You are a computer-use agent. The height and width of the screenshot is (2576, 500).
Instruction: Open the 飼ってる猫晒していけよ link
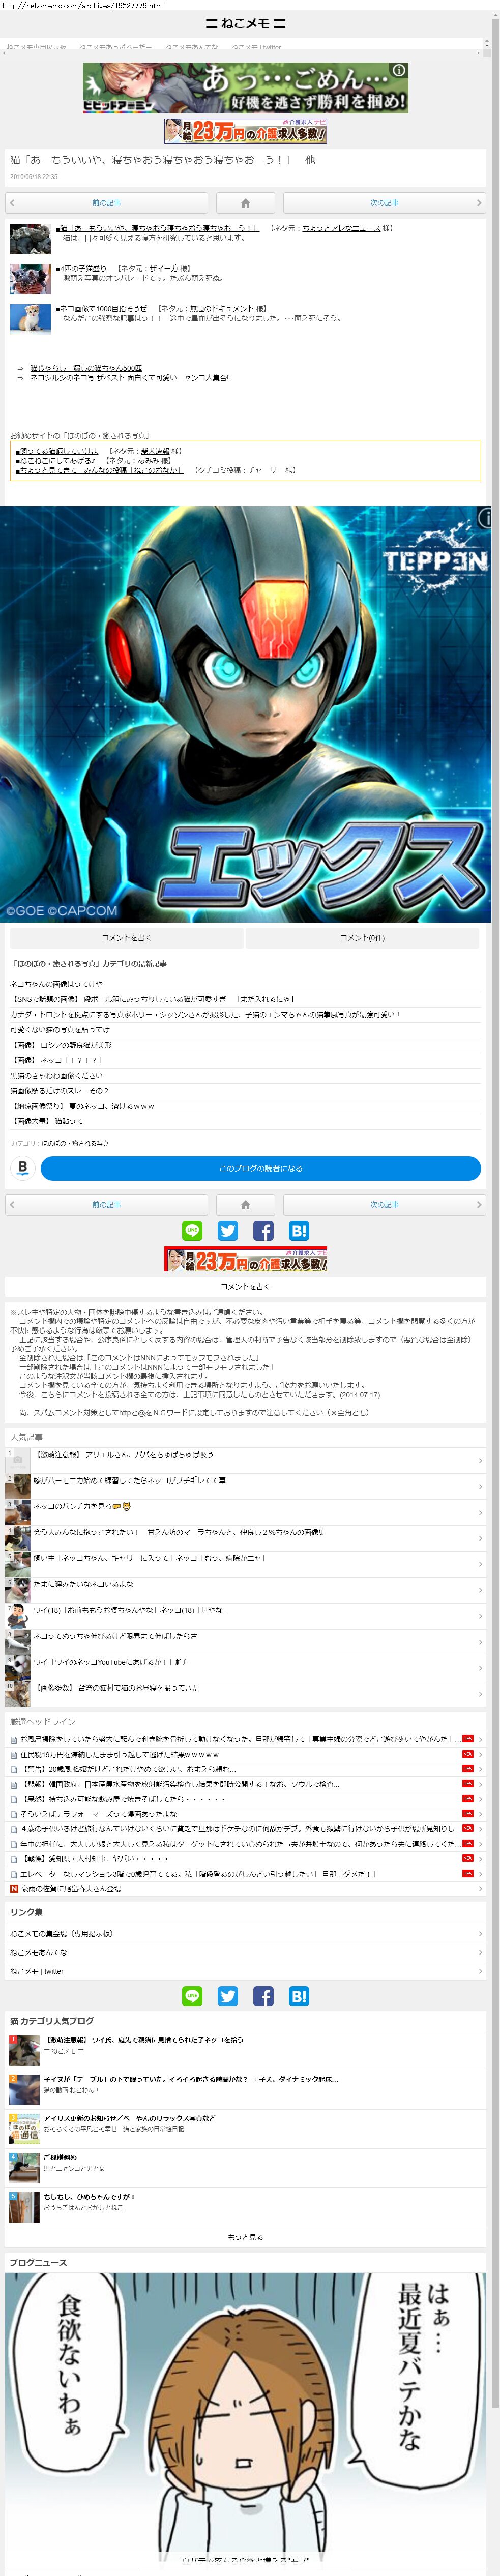point(57,451)
